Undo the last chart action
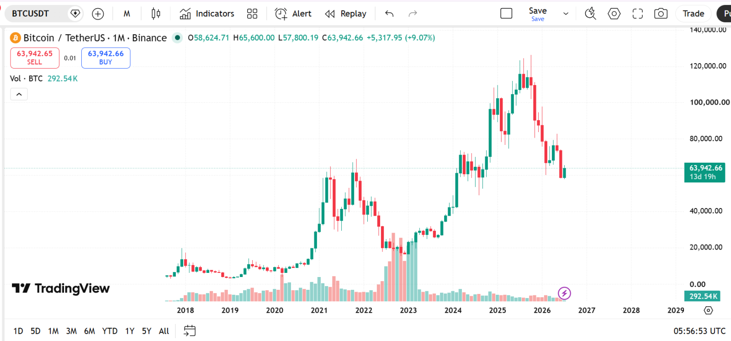This screenshot has width=731, height=341. [389, 14]
